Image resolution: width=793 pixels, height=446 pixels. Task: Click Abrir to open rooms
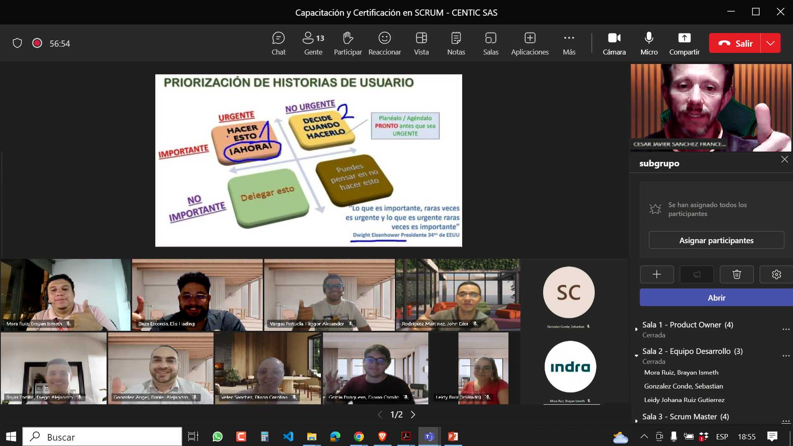coord(716,297)
